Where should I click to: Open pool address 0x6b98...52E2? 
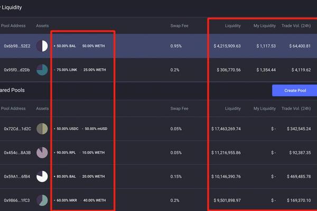(17, 46)
